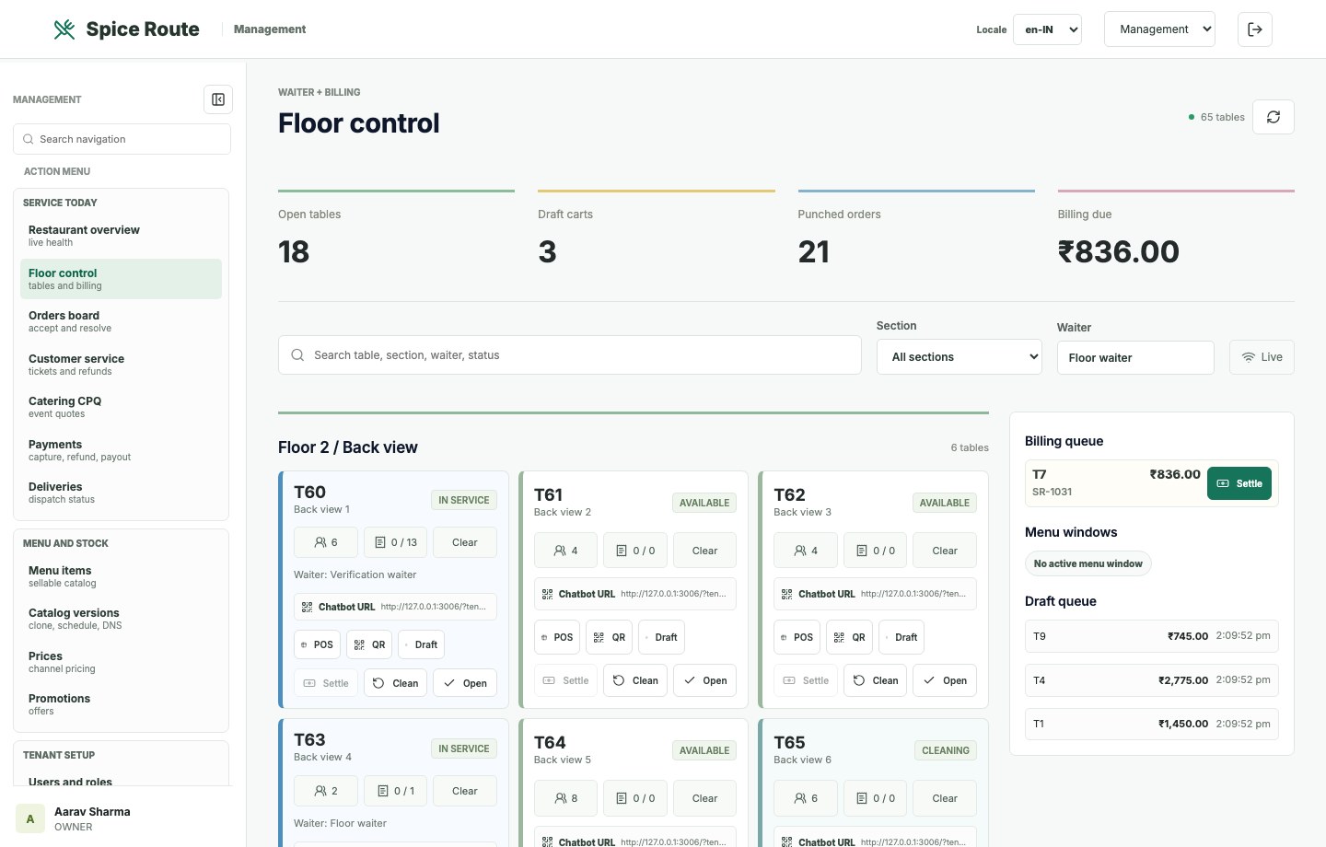The image size is (1326, 847).
Task: Click order count 0 / 1 on T63
Action: (x=395, y=791)
